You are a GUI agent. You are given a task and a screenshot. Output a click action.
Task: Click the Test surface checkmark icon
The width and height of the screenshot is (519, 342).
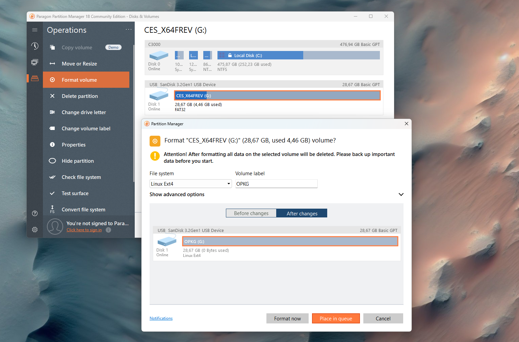[52, 193]
